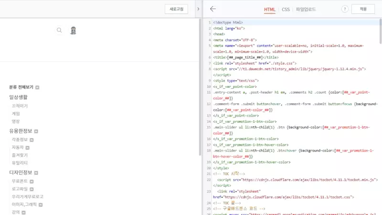Open the 디자인정보 category
Image resolution: width=382 pixels, height=215 pixels.
pyautogui.click(x=21, y=172)
